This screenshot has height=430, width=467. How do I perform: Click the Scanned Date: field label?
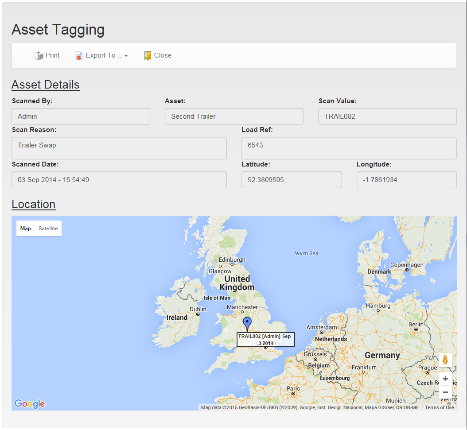[35, 164]
